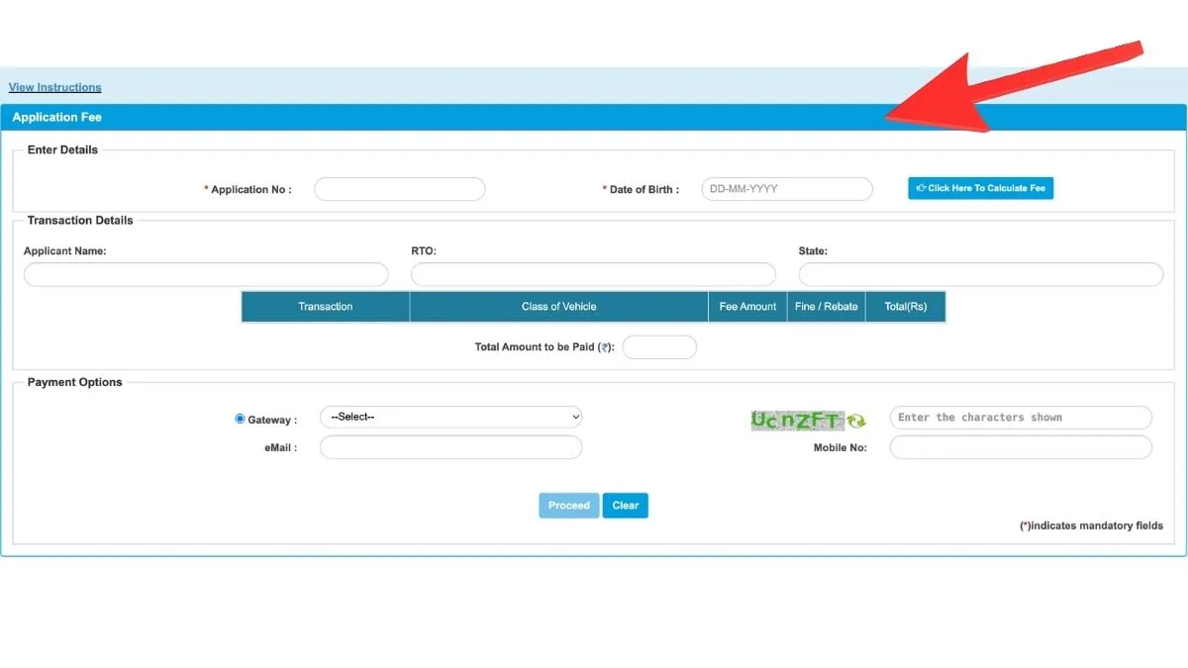Click the State text field

981,274
